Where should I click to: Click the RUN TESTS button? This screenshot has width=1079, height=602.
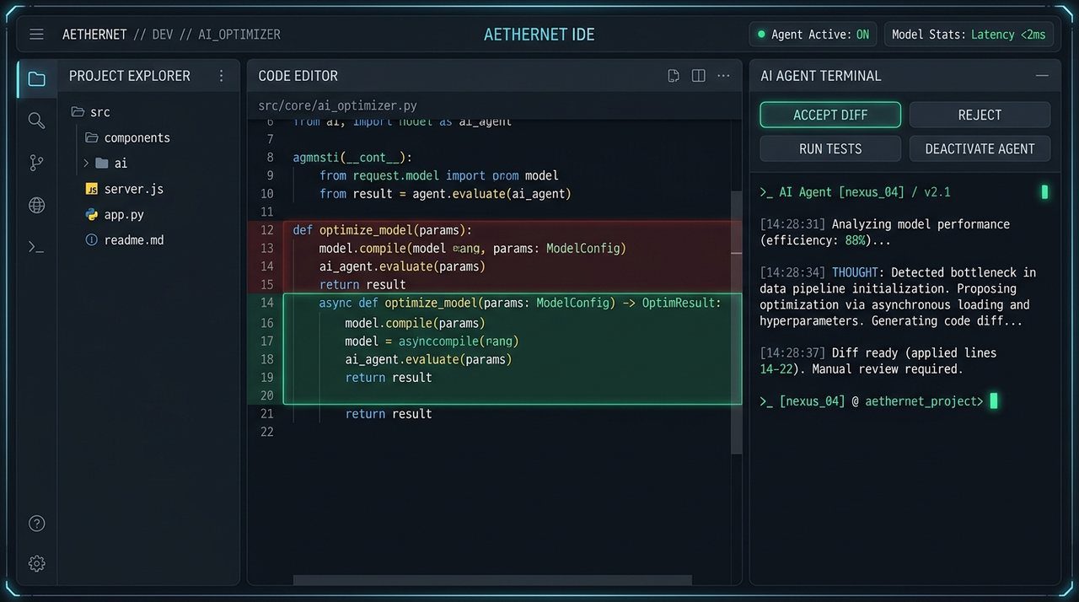point(830,148)
